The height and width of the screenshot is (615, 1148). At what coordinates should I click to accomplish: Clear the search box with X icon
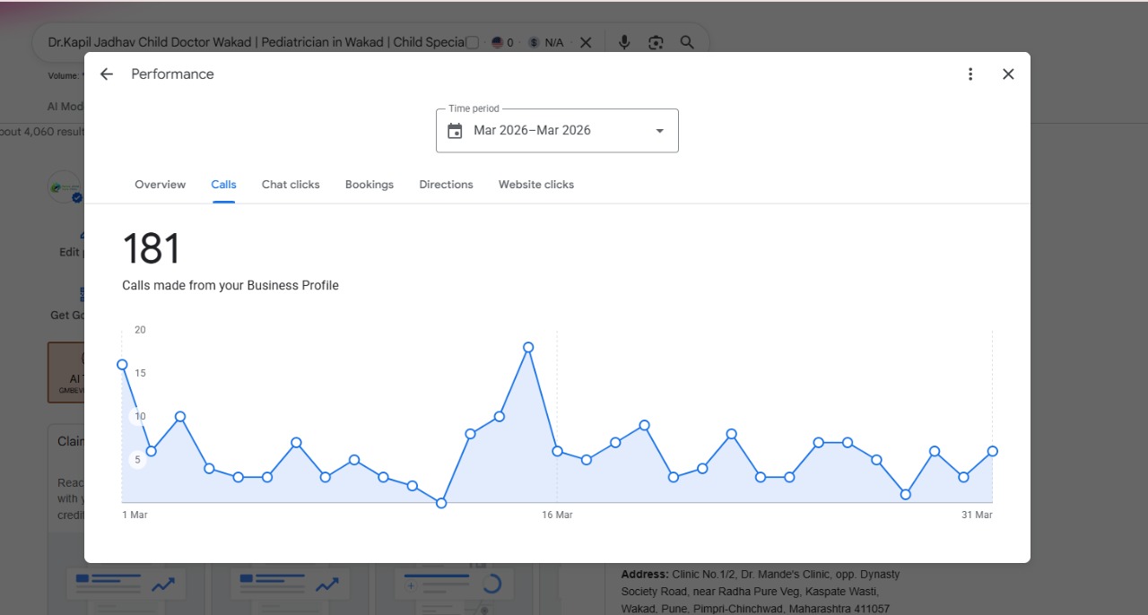(586, 42)
